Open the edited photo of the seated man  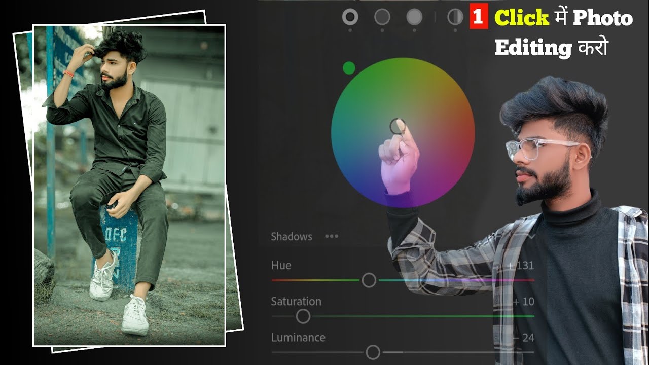129,186
